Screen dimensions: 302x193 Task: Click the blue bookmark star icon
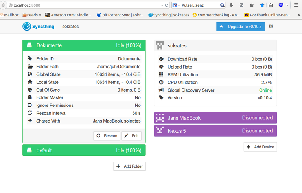262,5
